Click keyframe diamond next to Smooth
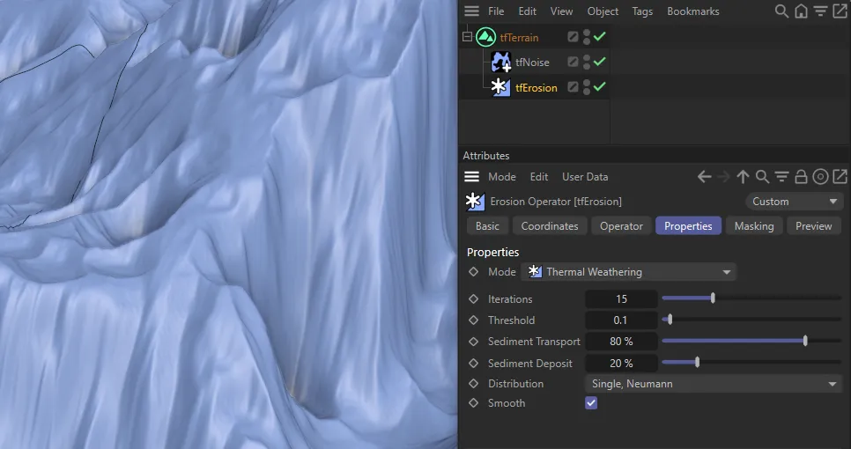Image resolution: width=851 pixels, height=449 pixels. [473, 403]
